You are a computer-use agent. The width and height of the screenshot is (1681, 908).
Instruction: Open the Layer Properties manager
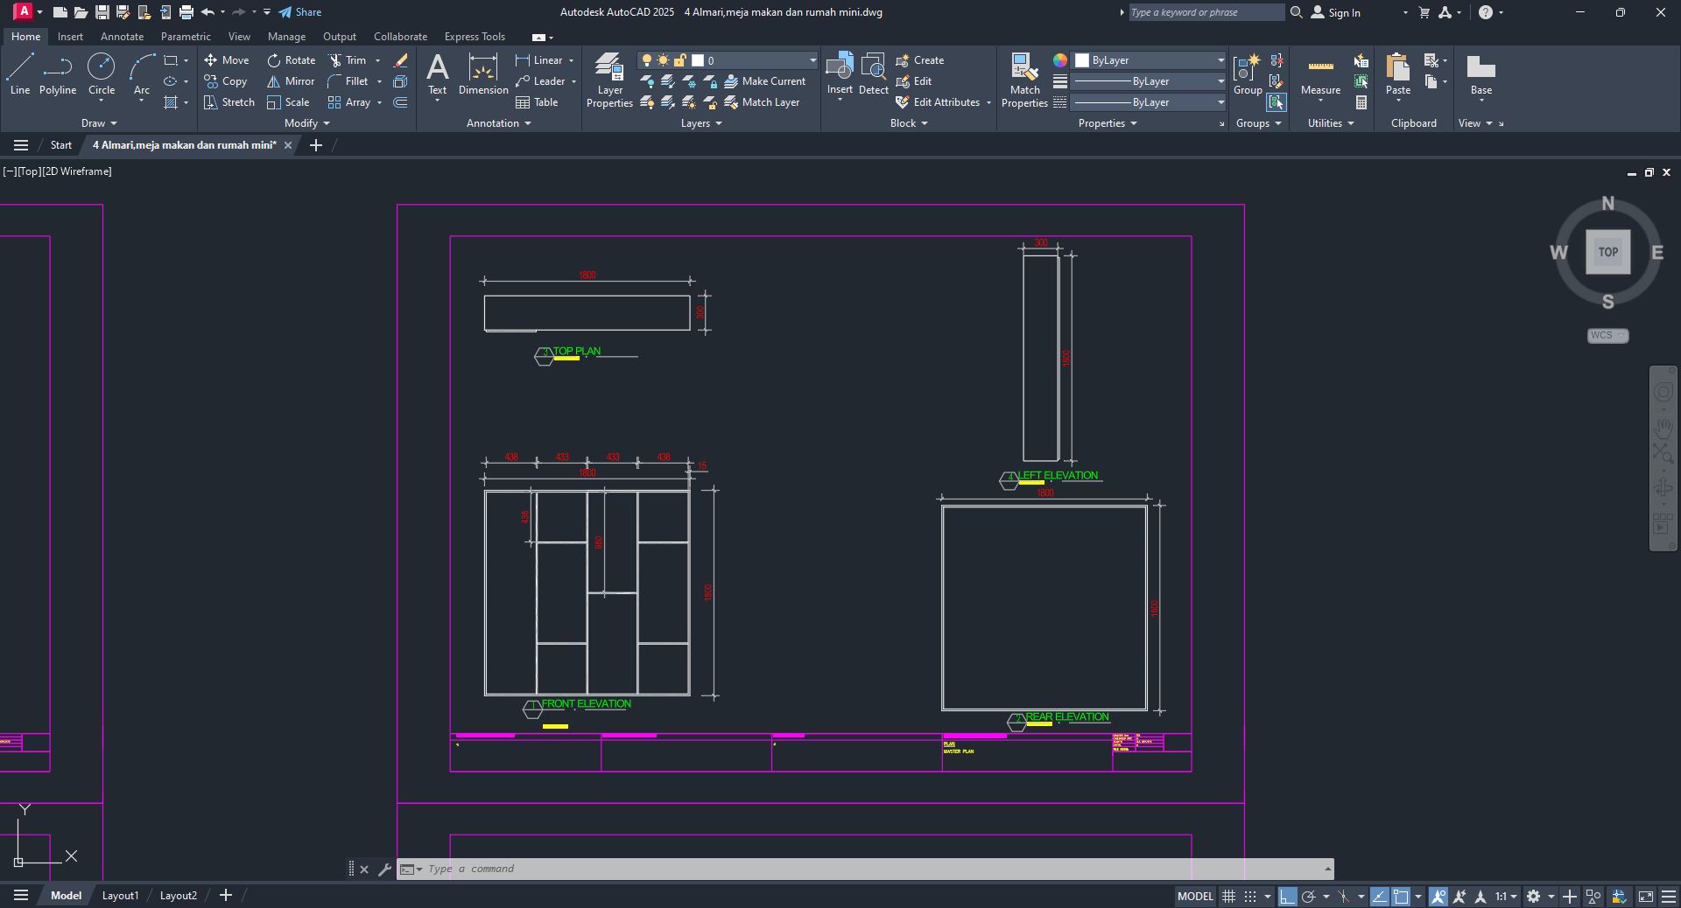[x=609, y=80]
